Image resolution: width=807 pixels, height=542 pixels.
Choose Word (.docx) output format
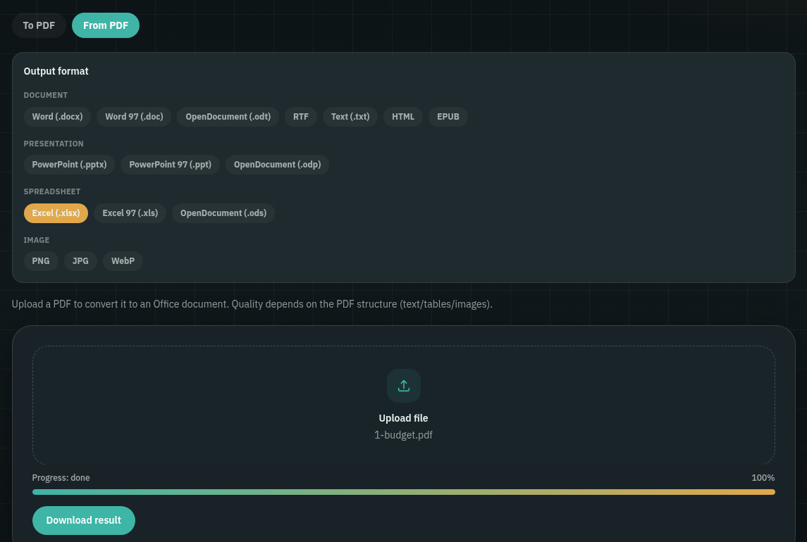(57, 117)
